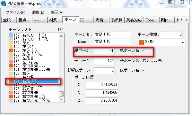This screenshot has height=116, width=192.
Task: Switch to the Toon tab
Action: click(x=152, y=20)
